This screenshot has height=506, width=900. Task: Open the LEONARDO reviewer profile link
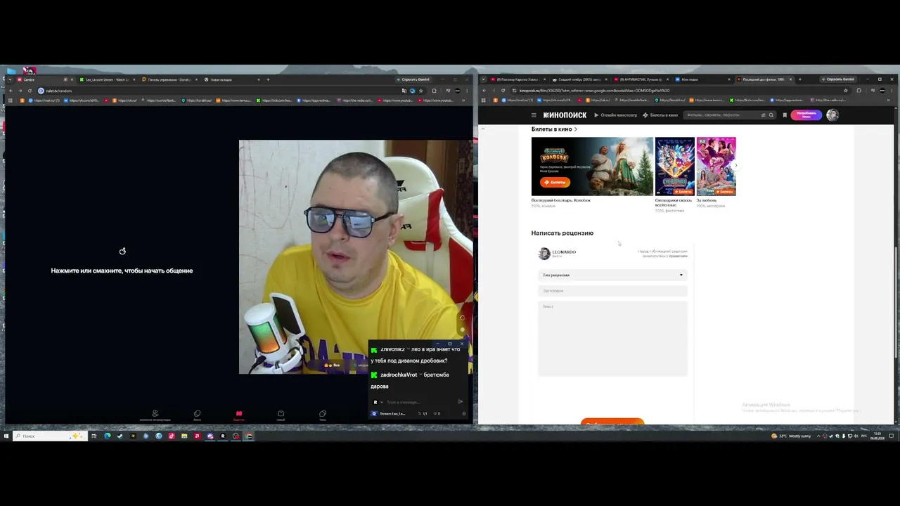coord(564,252)
